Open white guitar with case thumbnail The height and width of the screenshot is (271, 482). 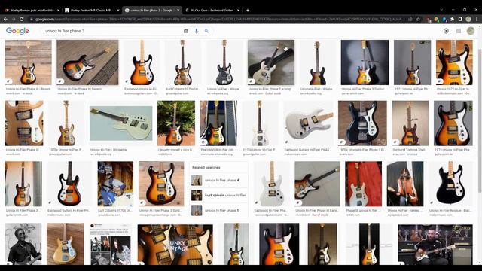271,62
